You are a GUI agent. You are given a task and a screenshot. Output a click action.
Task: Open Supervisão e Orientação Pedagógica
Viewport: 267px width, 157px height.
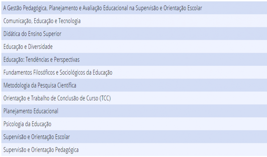click(134, 149)
